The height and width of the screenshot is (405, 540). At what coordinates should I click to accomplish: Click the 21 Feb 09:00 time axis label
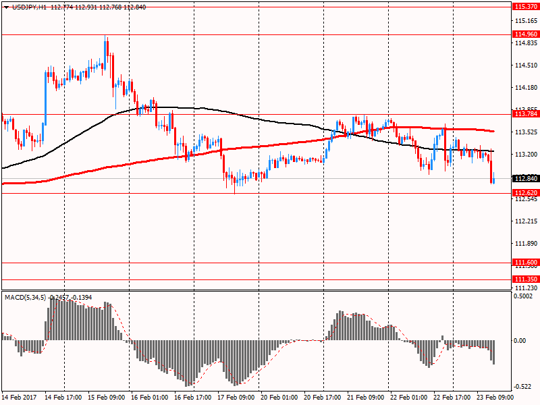click(x=366, y=398)
